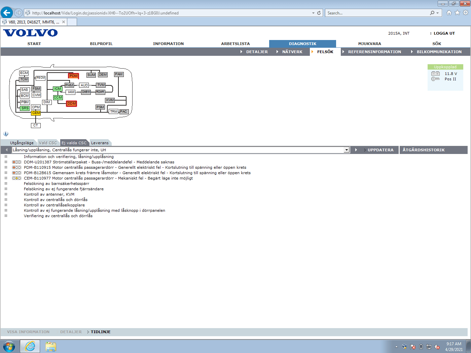Click LOGGA UT link
471x353 pixels.
444,33
